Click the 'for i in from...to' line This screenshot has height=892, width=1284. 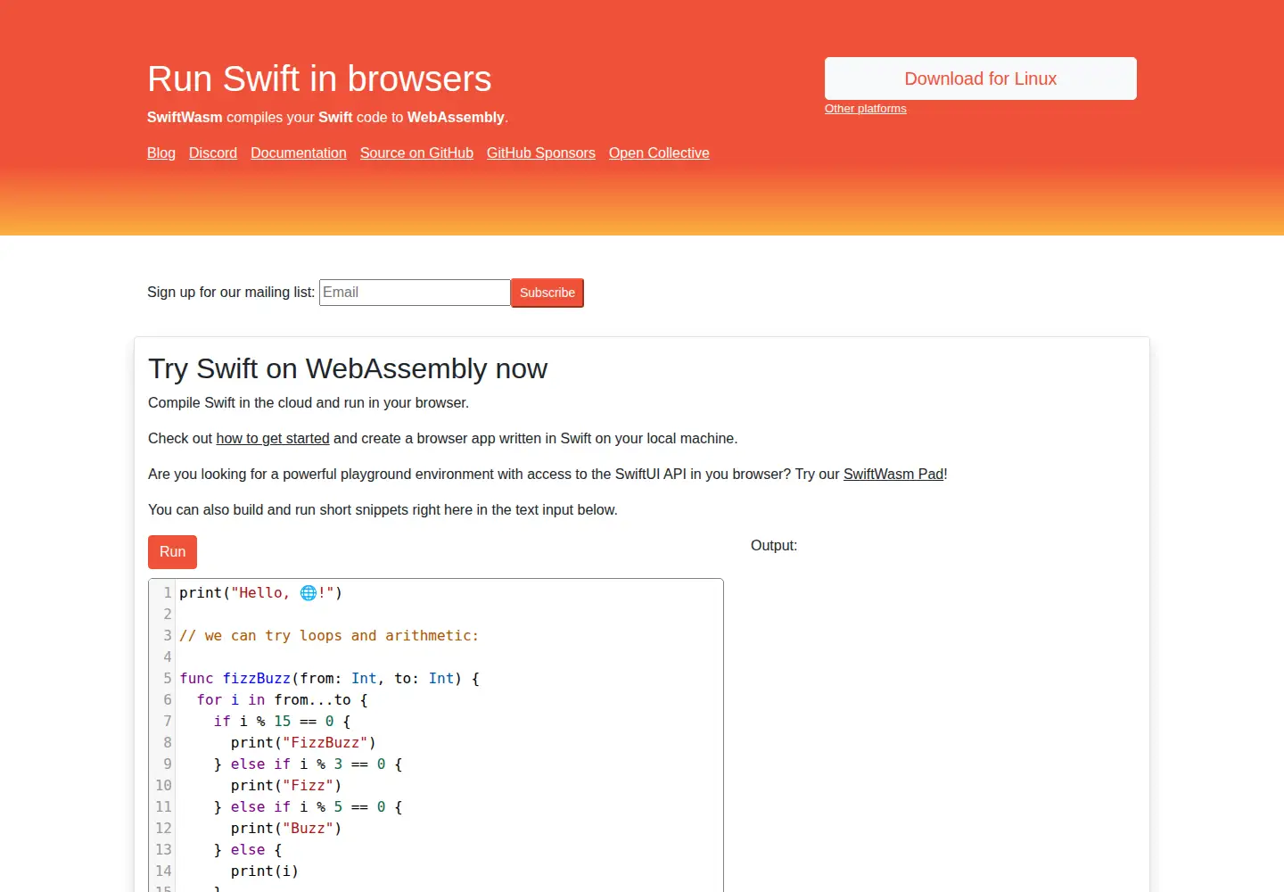[283, 700]
